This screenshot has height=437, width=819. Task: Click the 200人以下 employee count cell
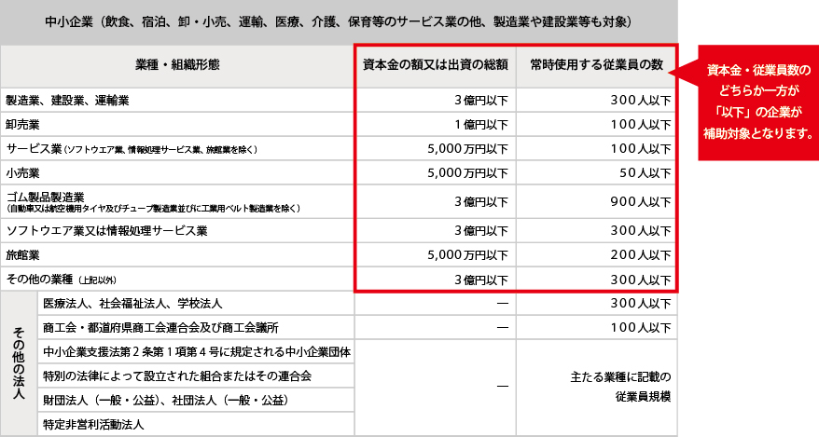point(641,254)
